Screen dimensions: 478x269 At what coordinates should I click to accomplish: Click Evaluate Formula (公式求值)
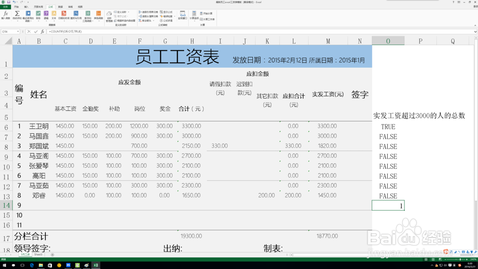point(166,21)
